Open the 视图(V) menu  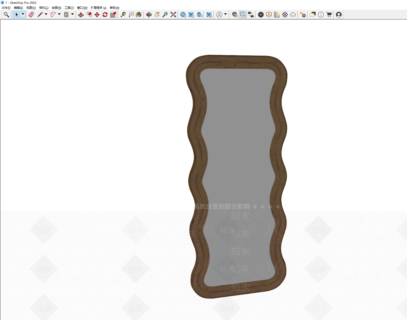coord(31,8)
